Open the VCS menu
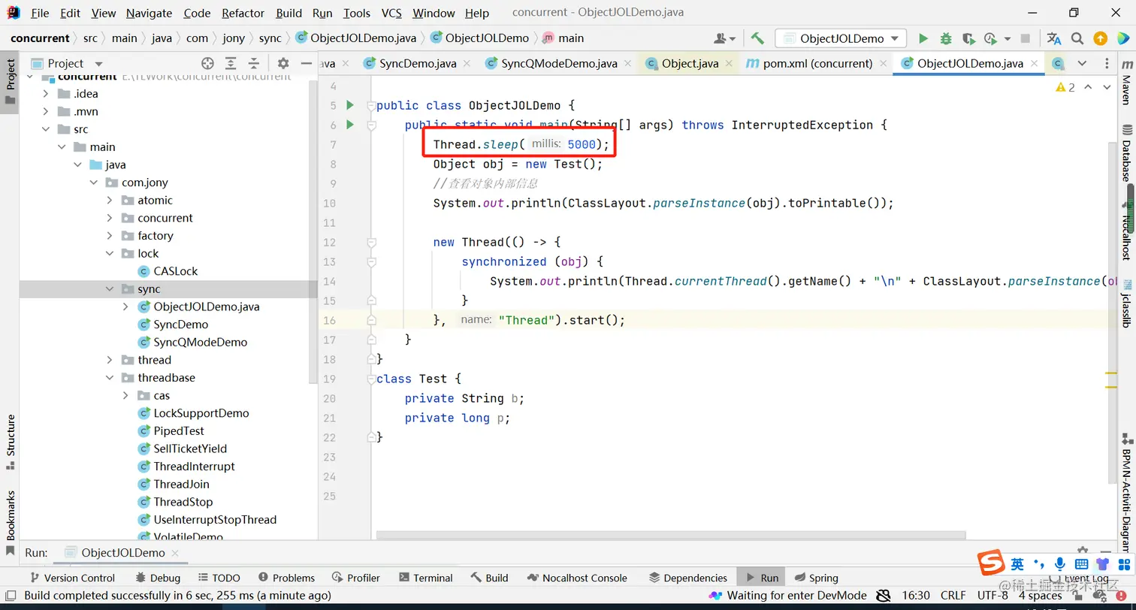The width and height of the screenshot is (1136, 610). 391,13
